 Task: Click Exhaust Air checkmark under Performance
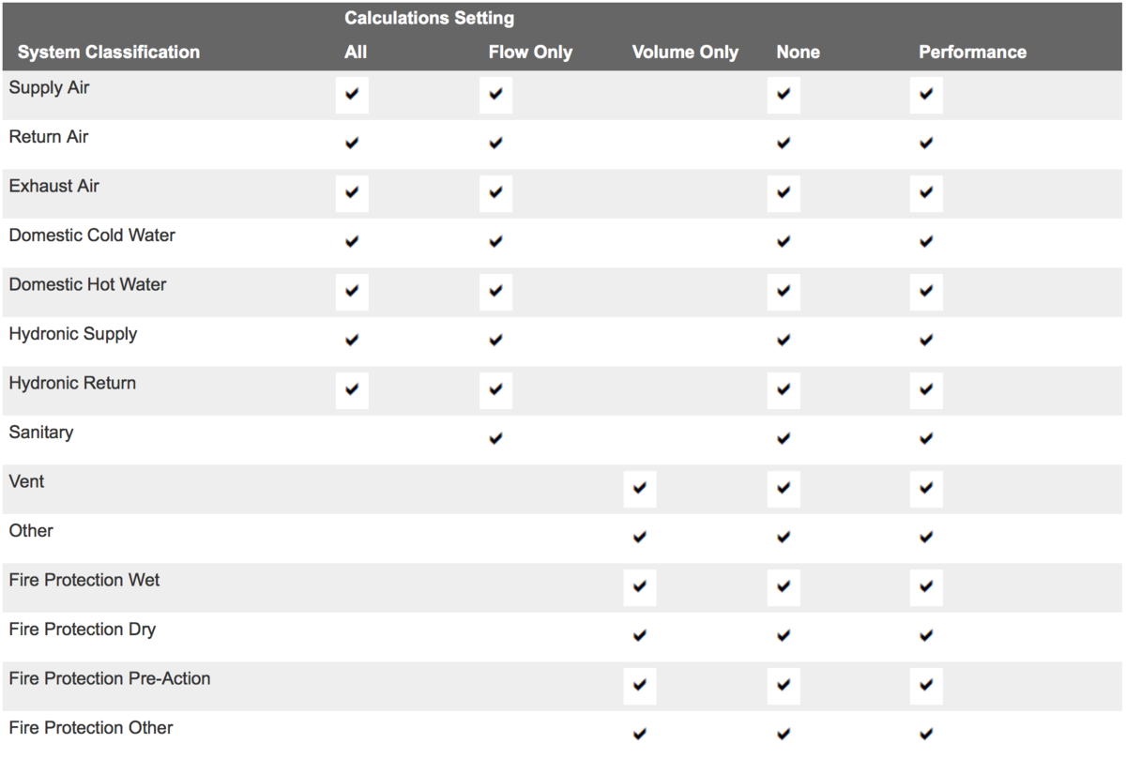click(x=926, y=193)
